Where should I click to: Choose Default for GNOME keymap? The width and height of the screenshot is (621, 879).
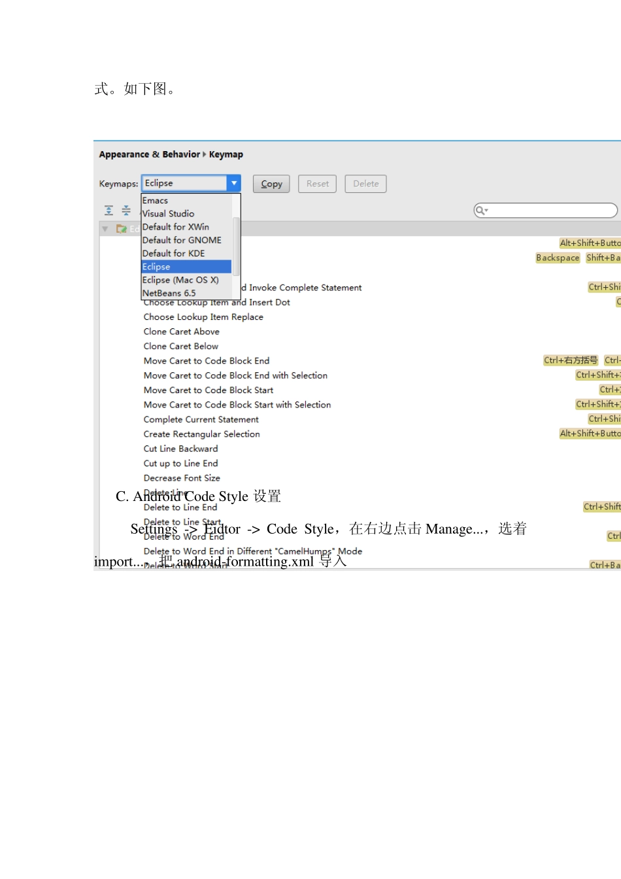pos(186,240)
